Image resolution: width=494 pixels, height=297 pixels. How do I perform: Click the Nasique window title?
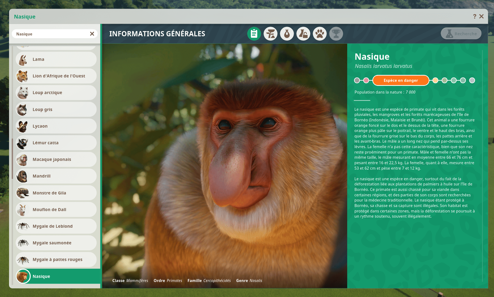25,17
